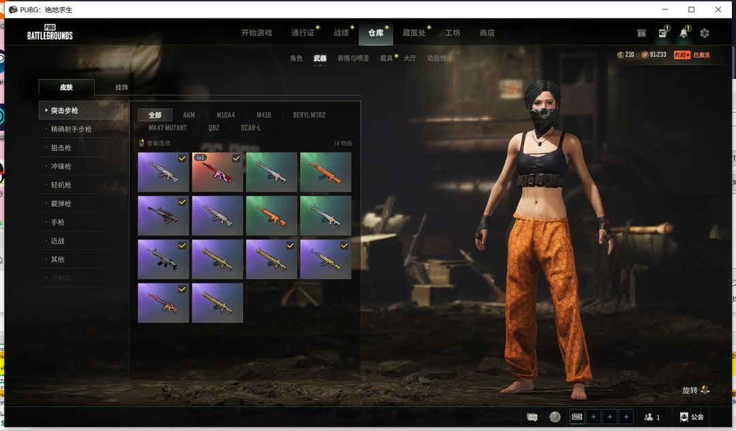Viewport: 736px width, 431px height.
Task: Open the chat speech bubble icon
Action: pyautogui.click(x=532, y=417)
